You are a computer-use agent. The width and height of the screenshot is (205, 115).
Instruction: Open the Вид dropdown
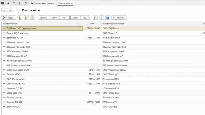click(x=86, y=18)
